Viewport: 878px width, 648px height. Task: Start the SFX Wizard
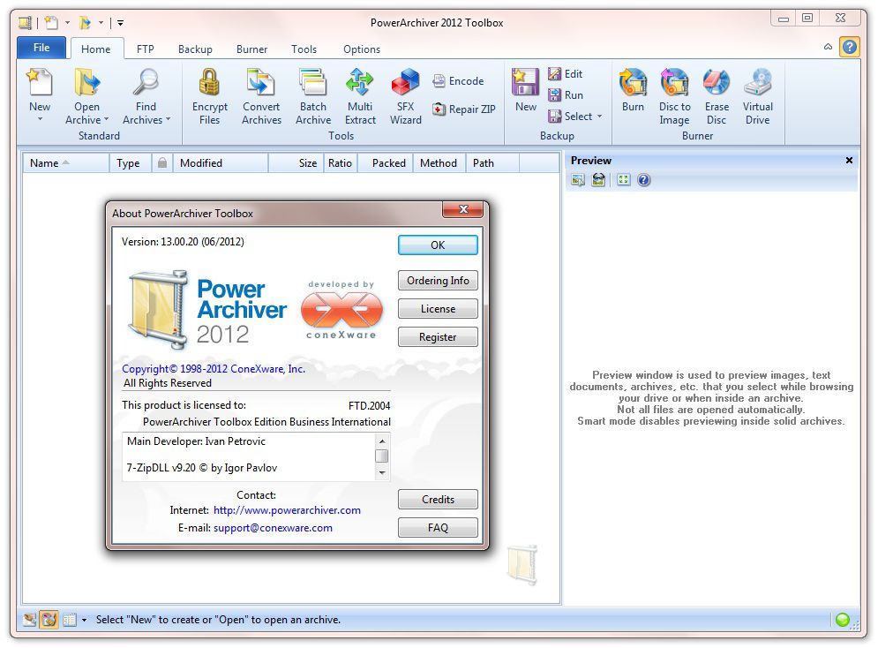405,85
